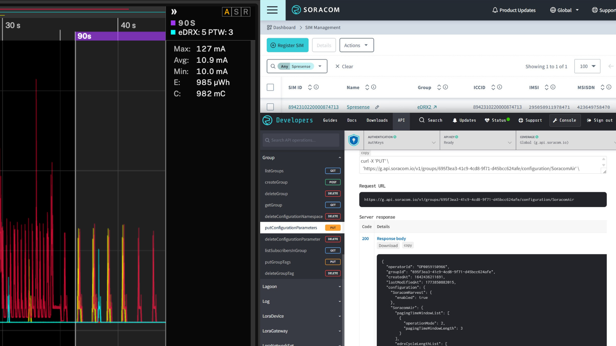This screenshot has height=346, width=616.
Task: Click the Product Updates bell icon
Action: click(x=495, y=10)
